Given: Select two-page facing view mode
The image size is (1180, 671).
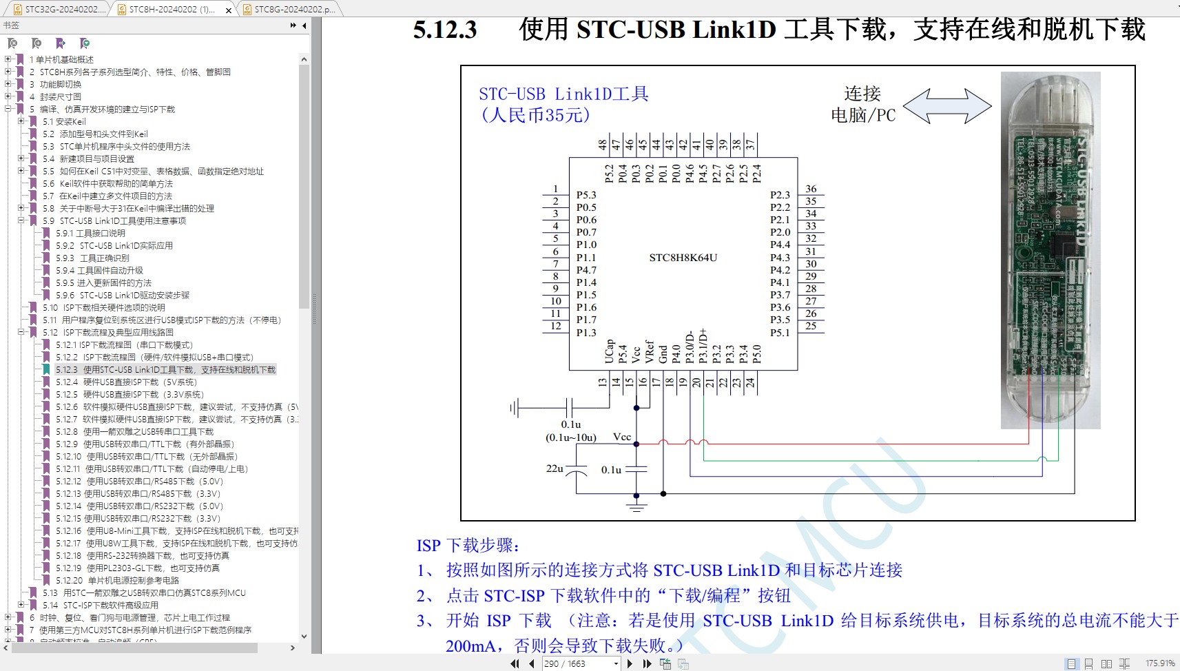Looking at the screenshot, I should pos(1106,663).
